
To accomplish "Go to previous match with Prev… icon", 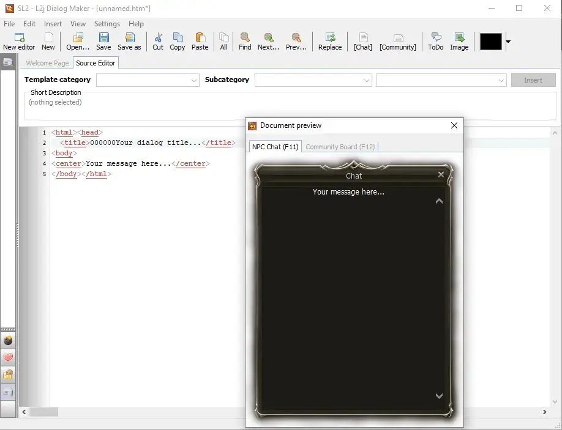I will tap(296, 42).
